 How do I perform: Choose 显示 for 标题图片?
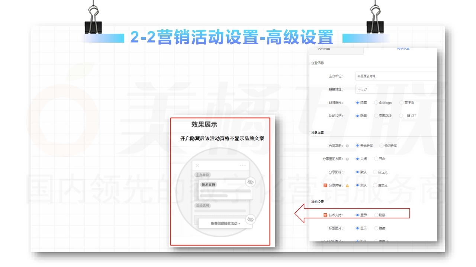[x=357, y=228]
